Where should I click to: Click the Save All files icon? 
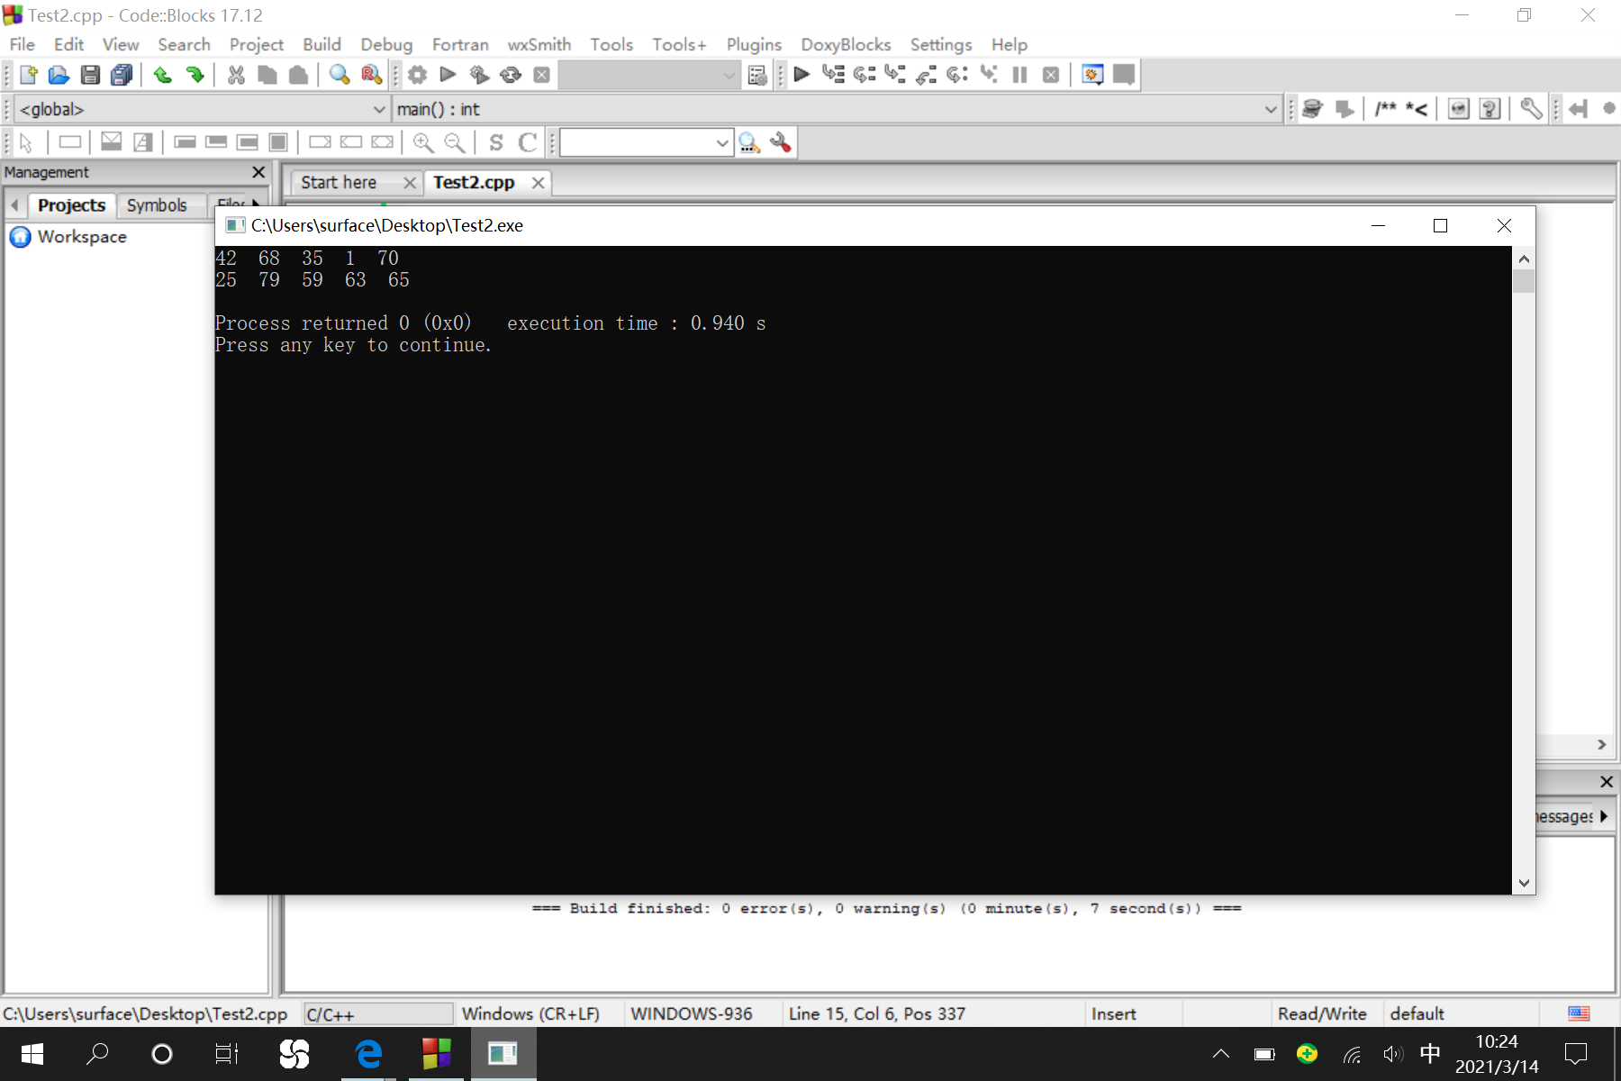pyautogui.click(x=122, y=75)
